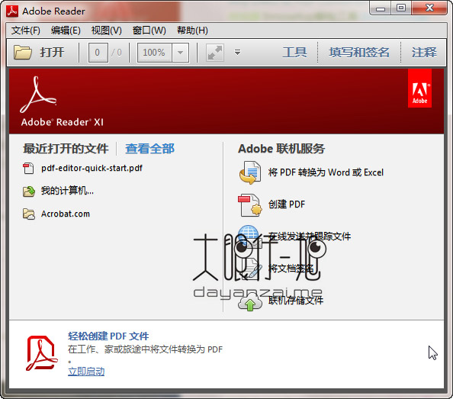Click the Adobe logo in the red header
The image size is (453, 399).
coord(419,88)
